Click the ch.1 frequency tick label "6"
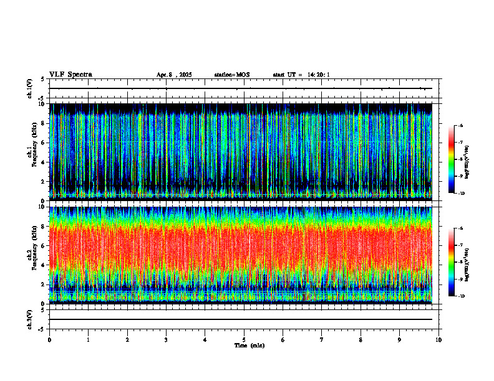Viewport: 494px width, 381px height. point(44,143)
